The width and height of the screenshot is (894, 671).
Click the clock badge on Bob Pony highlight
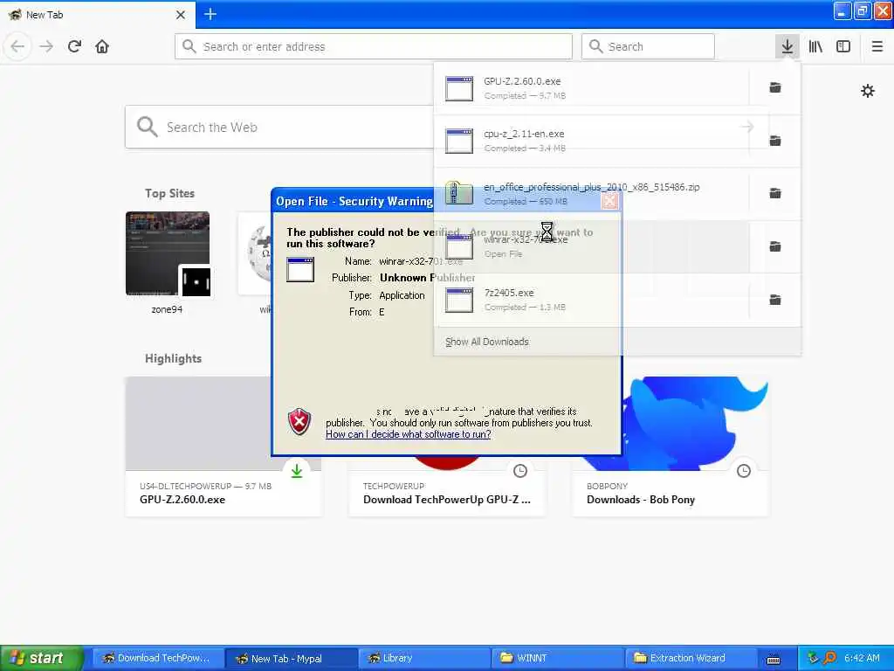[x=744, y=471]
